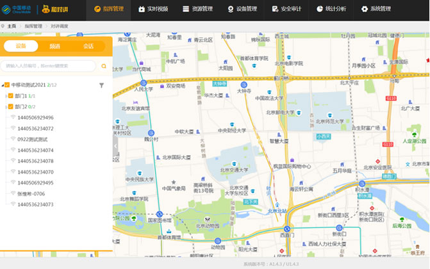Click 国家图书馆 subway station marker
Viewport: 430px width, 269px height.
pyautogui.click(x=160, y=214)
